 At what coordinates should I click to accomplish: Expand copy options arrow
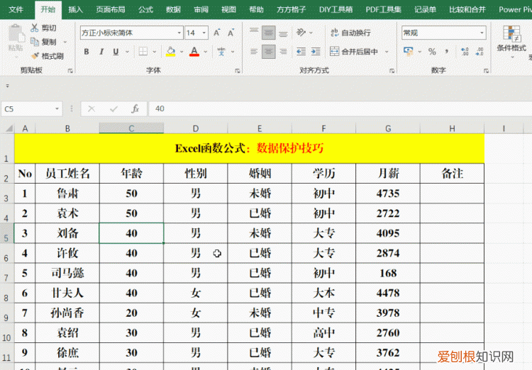coord(65,42)
